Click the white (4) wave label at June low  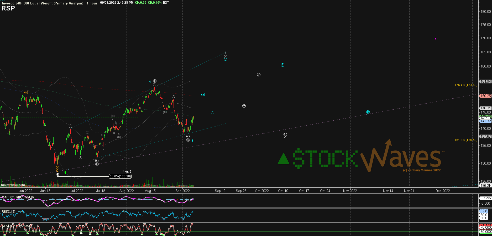pos(57,174)
